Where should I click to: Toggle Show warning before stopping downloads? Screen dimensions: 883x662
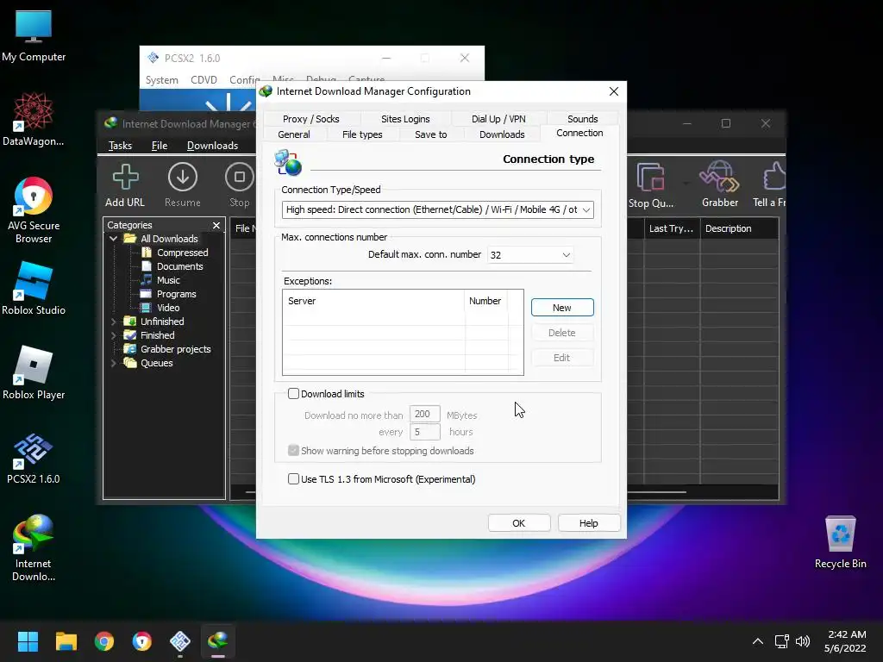(x=293, y=450)
